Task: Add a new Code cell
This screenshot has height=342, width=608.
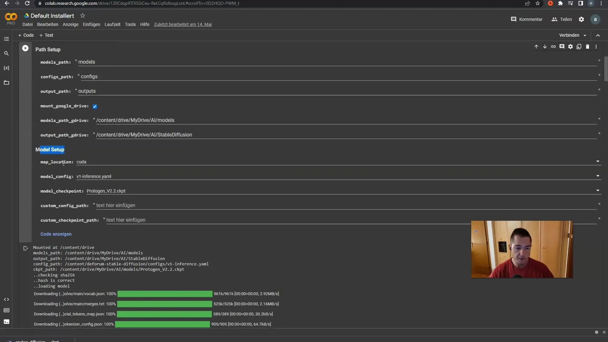Action: click(26, 35)
